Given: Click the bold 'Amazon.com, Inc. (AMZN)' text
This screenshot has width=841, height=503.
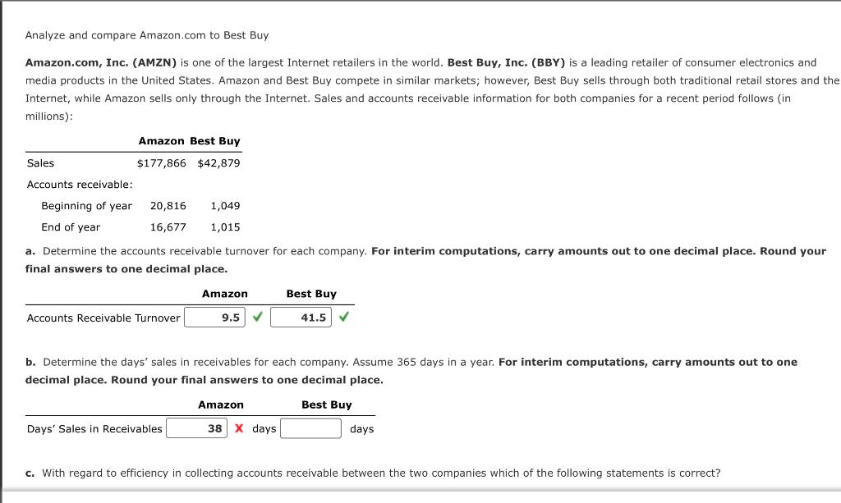Looking at the screenshot, I should [x=101, y=62].
